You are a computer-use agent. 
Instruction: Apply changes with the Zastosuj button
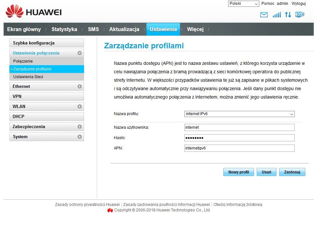(x=292, y=172)
